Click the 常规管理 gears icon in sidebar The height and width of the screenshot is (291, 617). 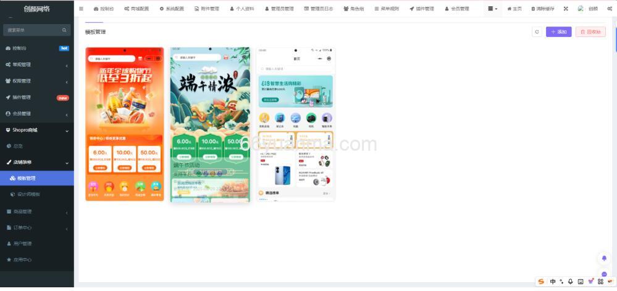tap(8, 65)
